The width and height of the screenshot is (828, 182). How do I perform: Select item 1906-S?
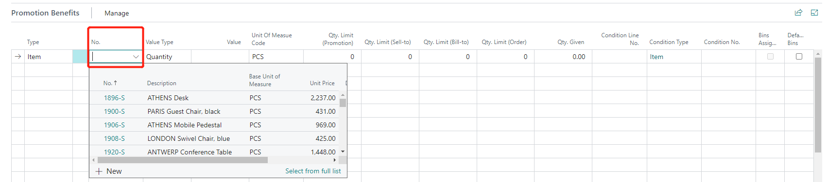[114, 125]
